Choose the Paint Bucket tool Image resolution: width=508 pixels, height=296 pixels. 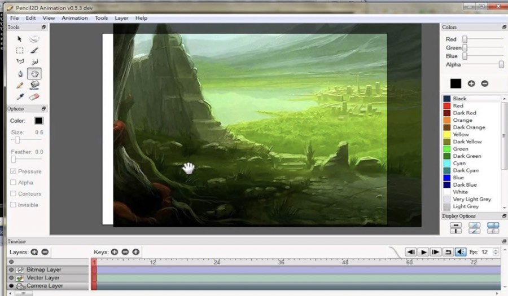point(34,86)
